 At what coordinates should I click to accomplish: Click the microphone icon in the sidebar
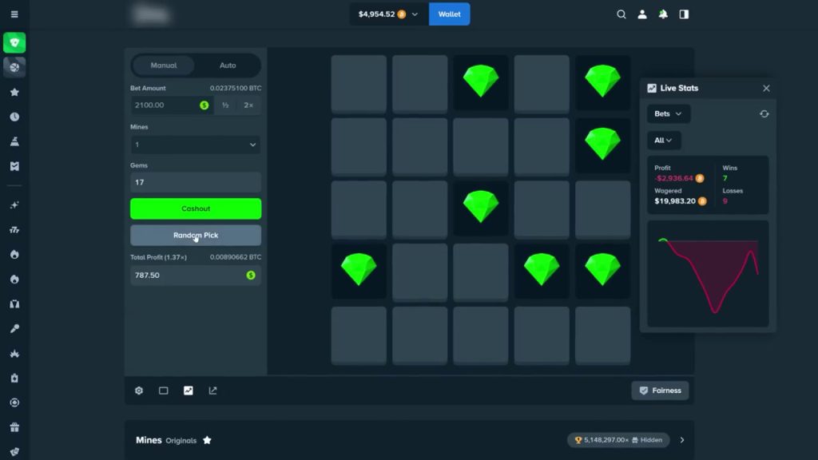14,328
